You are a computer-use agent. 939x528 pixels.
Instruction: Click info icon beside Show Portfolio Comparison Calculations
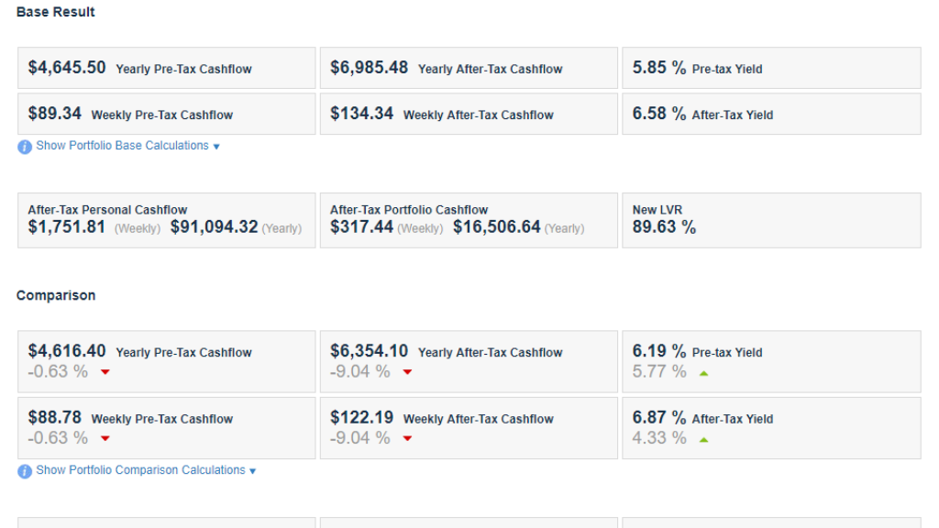click(25, 471)
